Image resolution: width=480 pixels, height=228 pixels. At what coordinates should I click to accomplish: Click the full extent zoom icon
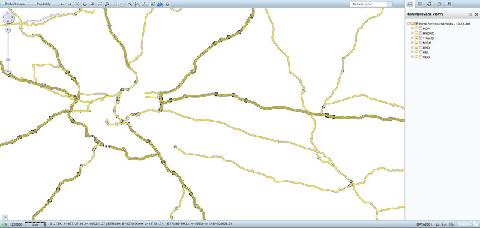pos(77,4)
